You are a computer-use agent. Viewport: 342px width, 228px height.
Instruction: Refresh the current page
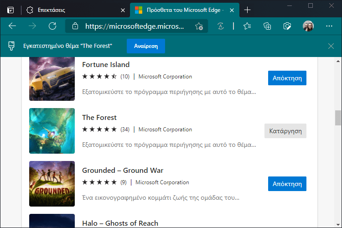(x=52, y=26)
